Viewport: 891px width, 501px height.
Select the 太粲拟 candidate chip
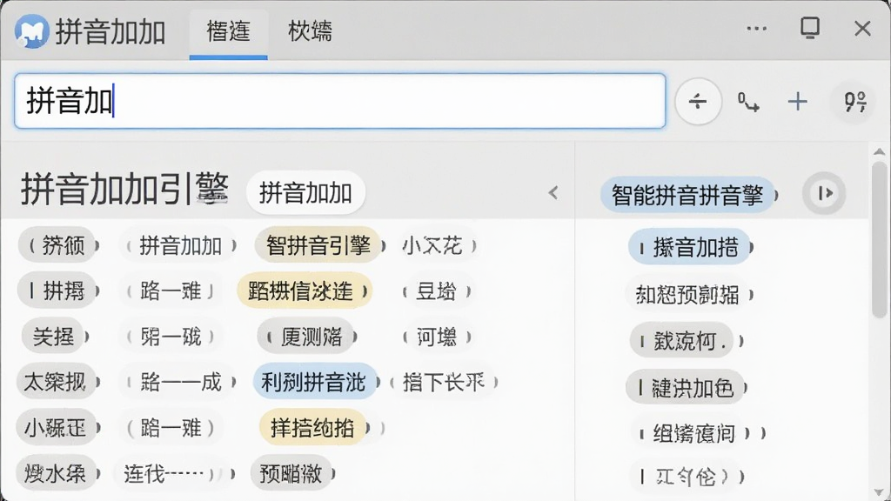pyautogui.click(x=57, y=382)
